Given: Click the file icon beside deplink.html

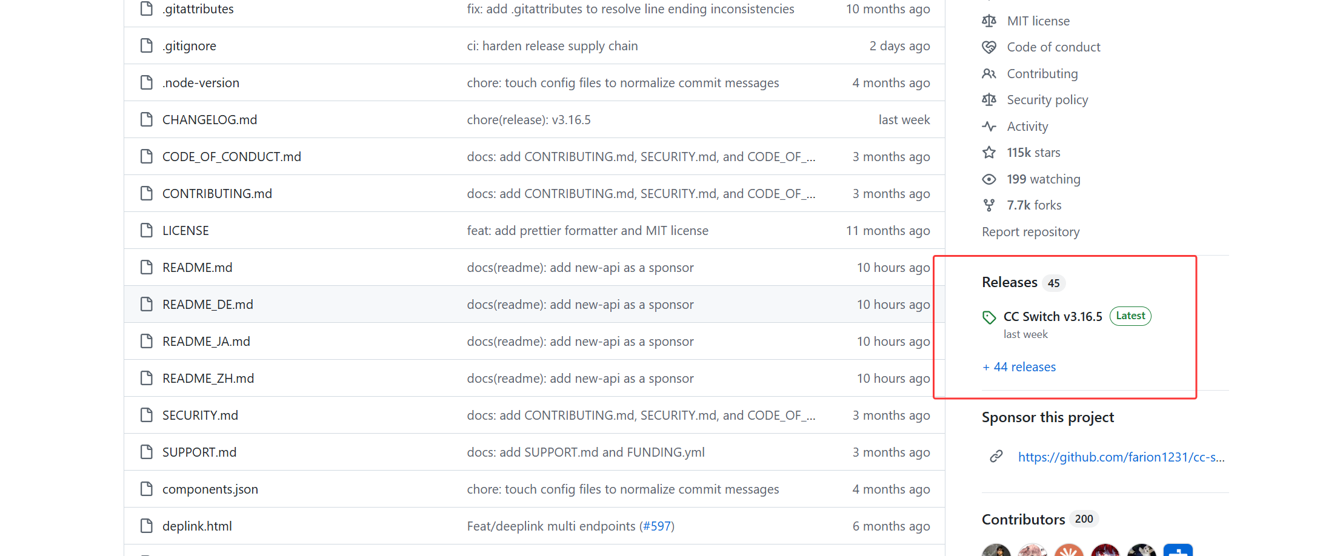Looking at the screenshot, I should point(146,526).
